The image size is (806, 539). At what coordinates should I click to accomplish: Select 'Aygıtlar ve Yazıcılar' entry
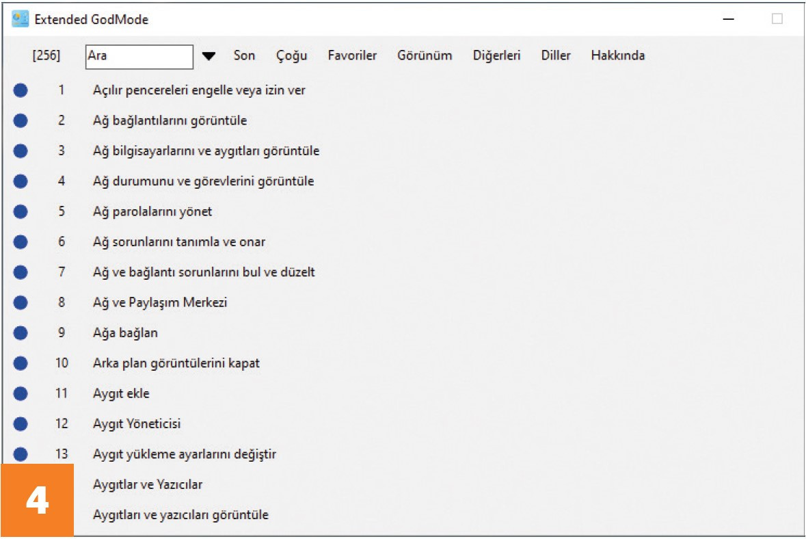coord(148,485)
